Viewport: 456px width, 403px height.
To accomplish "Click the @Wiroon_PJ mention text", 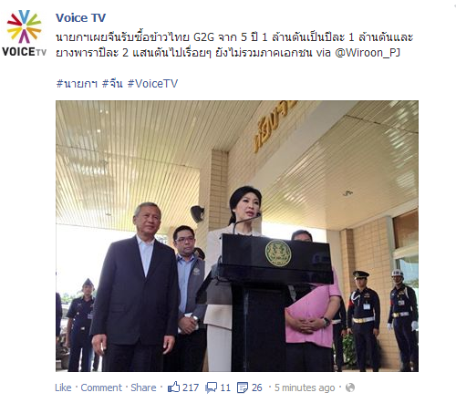I will click(368, 53).
